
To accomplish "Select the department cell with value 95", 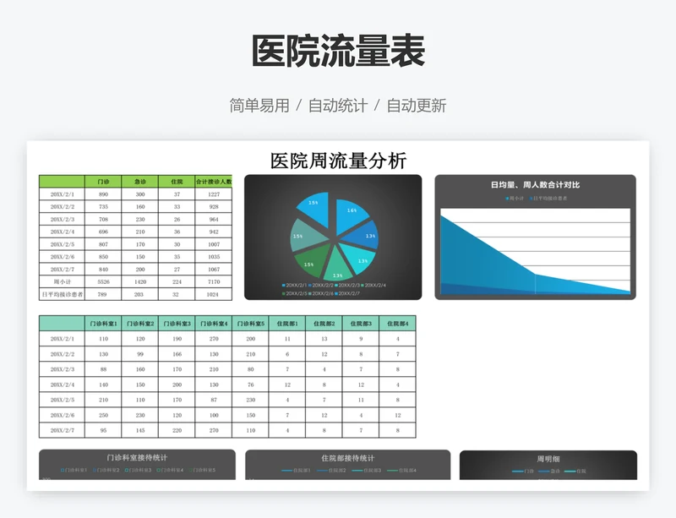I will click(x=103, y=430).
